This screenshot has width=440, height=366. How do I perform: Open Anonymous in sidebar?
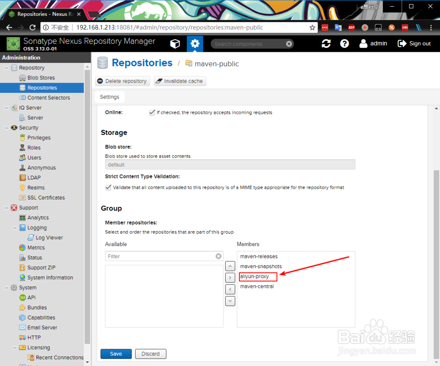click(x=41, y=167)
